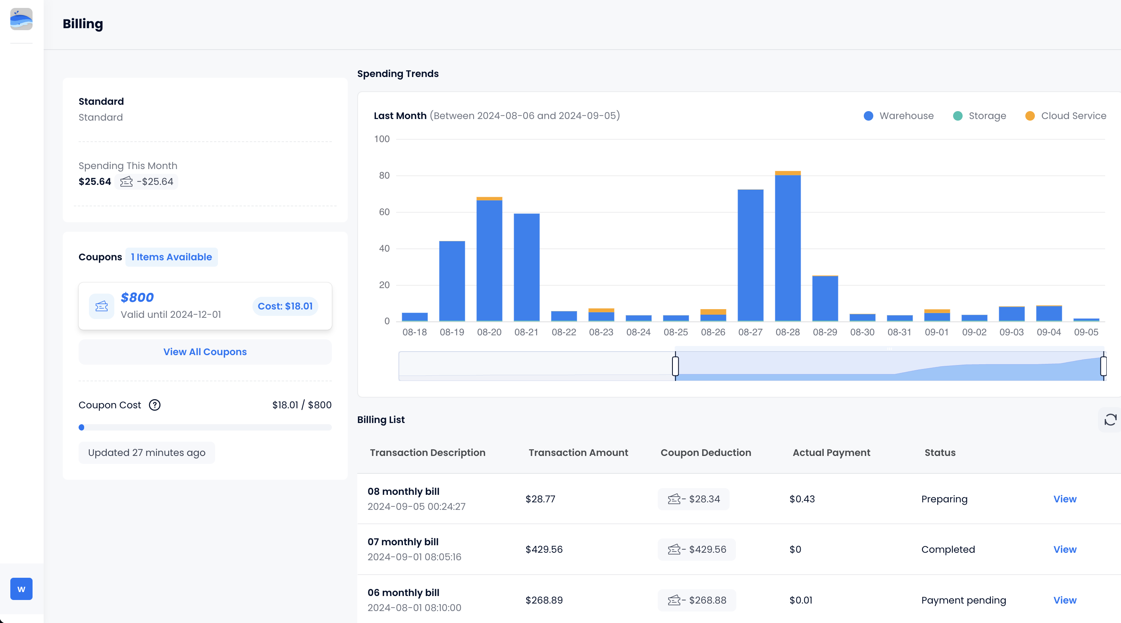Viewport: 1121px width, 623px height.
Task: Click the 08-19 bar in chart
Action: [452, 281]
